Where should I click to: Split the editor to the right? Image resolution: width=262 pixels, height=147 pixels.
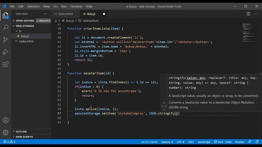(248, 14)
